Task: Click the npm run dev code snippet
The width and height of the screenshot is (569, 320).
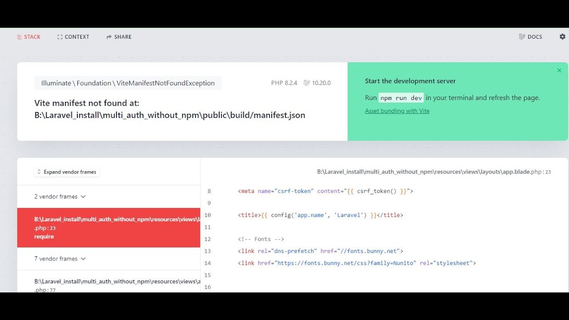Action: click(401, 98)
